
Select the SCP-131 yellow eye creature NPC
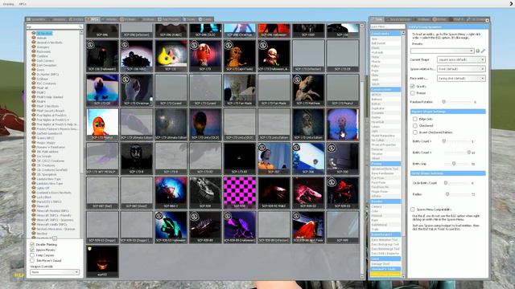point(171,55)
